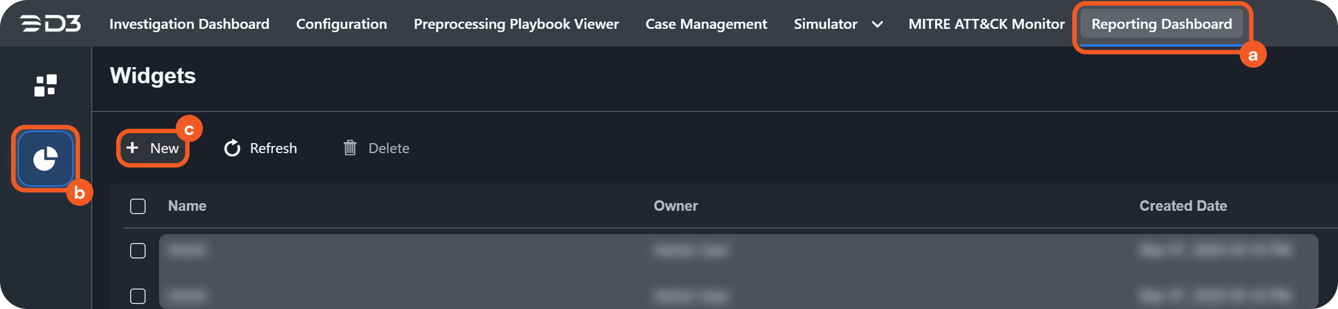This screenshot has width=1338, height=309.
Task: Toggle the select-all checkbox in table header
Action: click(138, 206)
